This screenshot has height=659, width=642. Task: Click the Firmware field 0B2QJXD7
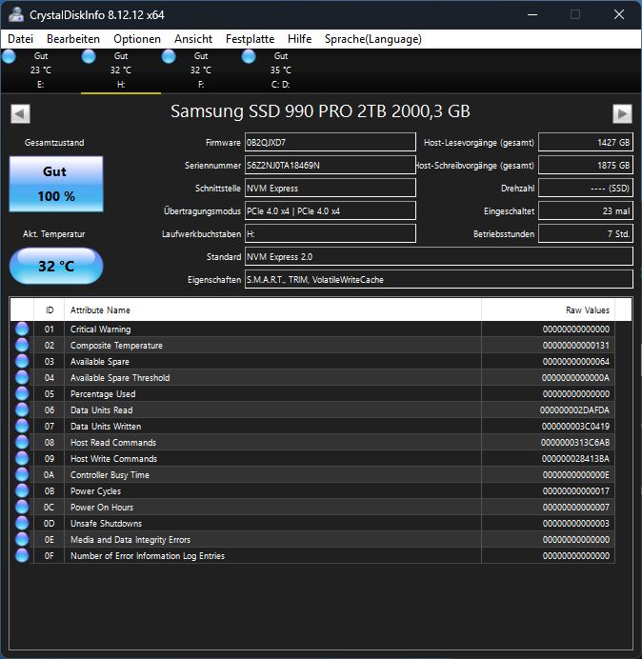point(331,143)
